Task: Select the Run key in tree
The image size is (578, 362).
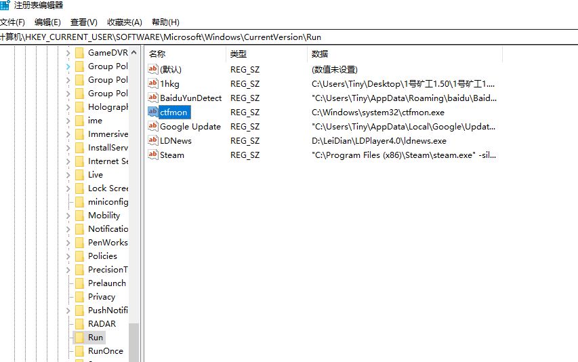Action: click(96, 338)
